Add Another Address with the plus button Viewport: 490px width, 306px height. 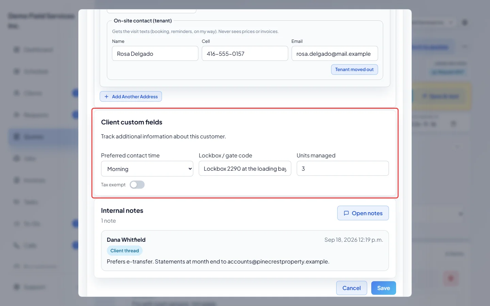[x=131, y=97]
